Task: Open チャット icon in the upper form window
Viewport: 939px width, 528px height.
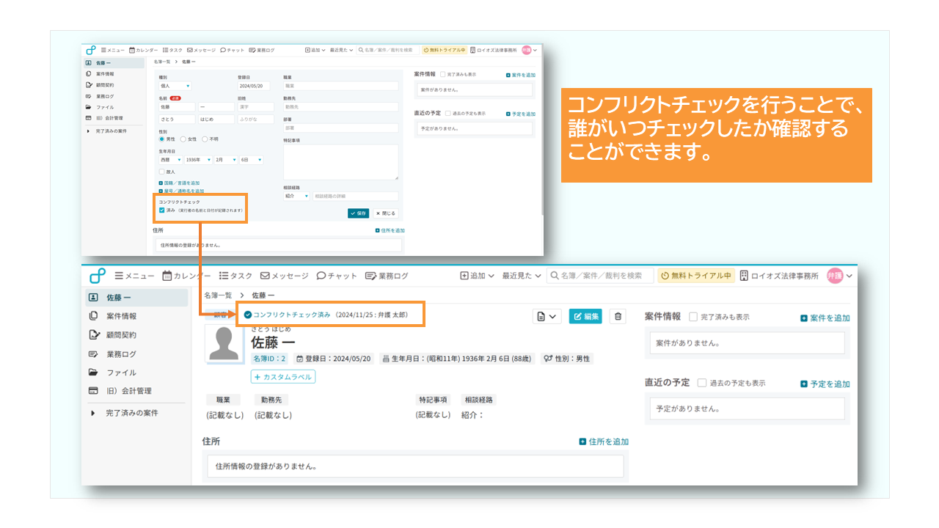Action: click(222, 50)
